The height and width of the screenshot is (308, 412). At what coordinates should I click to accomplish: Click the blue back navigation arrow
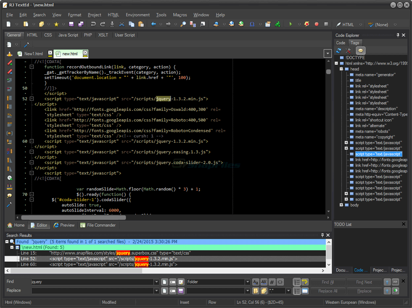point(153,24)
